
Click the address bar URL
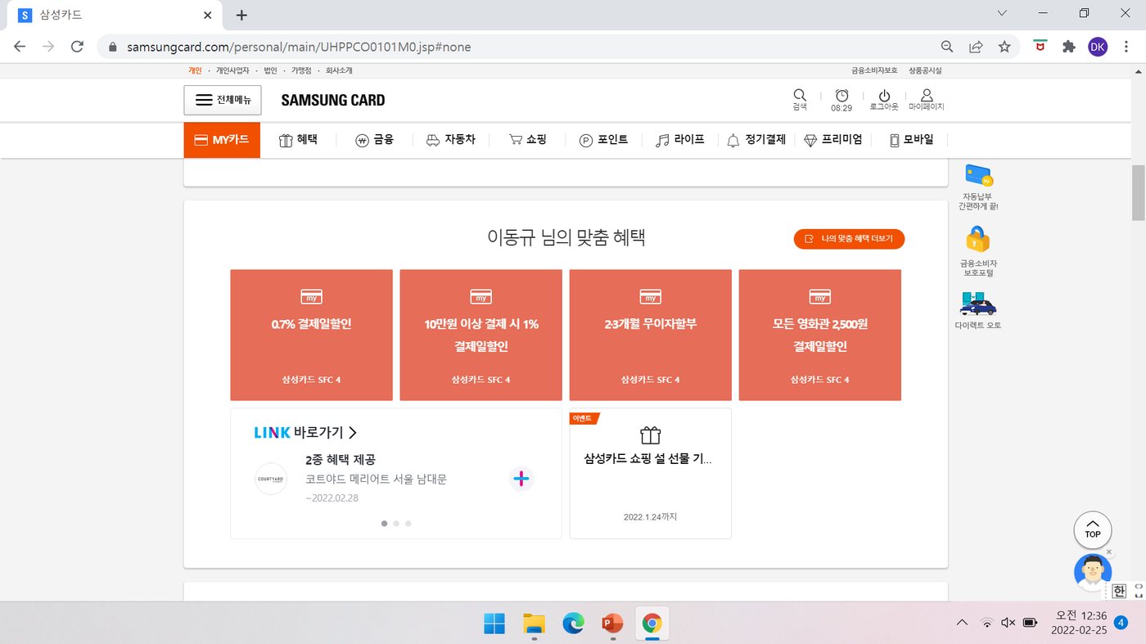click(x=299, y=47)
